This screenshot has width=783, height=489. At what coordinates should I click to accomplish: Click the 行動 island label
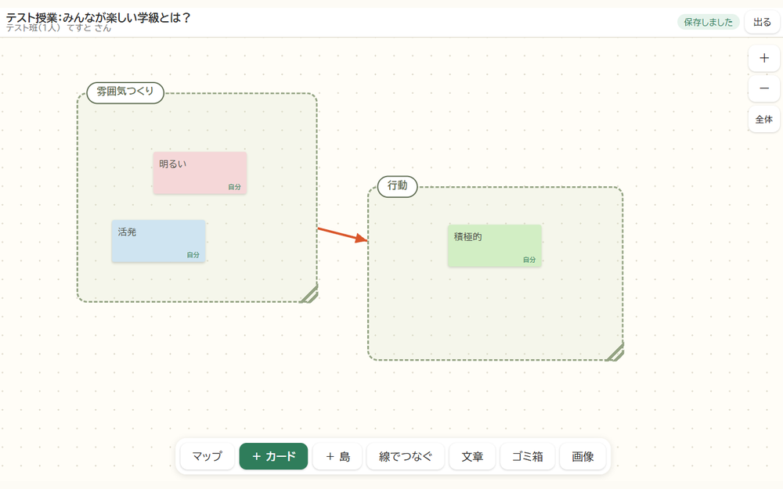(x=398, y=186)
